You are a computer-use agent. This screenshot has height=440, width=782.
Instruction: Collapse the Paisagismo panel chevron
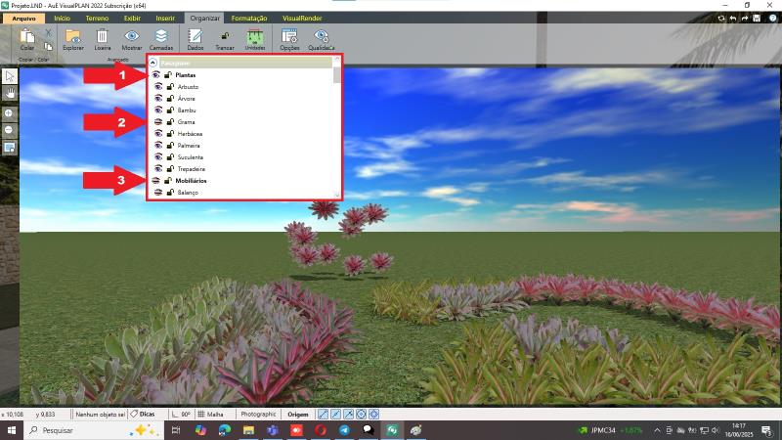coord(153,63)
